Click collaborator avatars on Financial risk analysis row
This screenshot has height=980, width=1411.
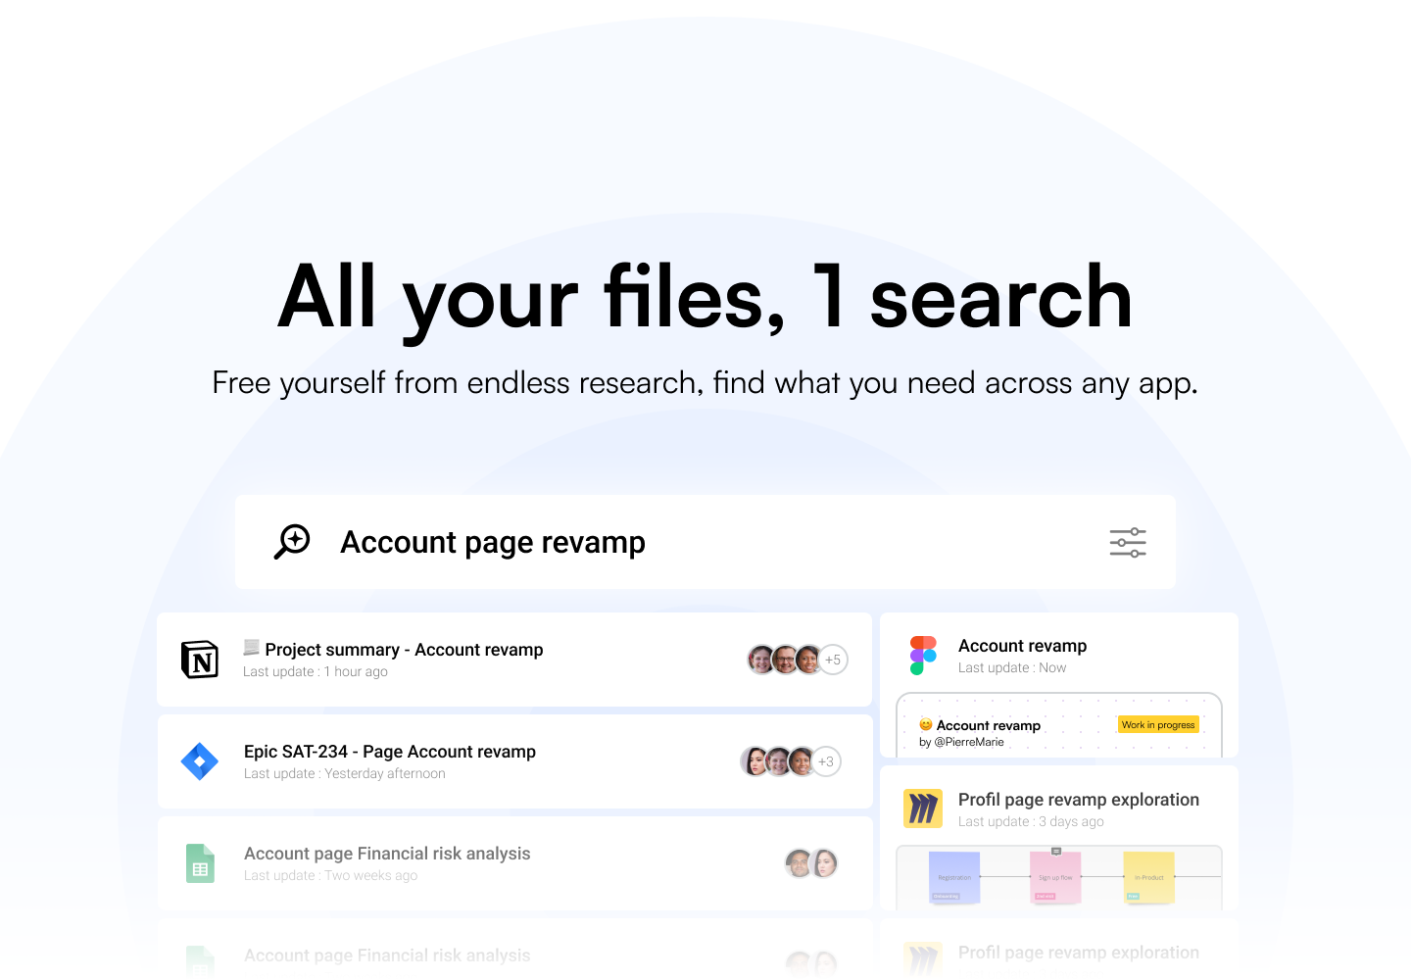coord(811,863)
